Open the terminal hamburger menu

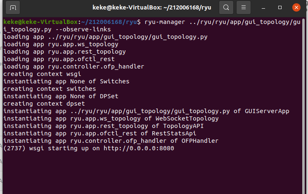tap(243, 8)
